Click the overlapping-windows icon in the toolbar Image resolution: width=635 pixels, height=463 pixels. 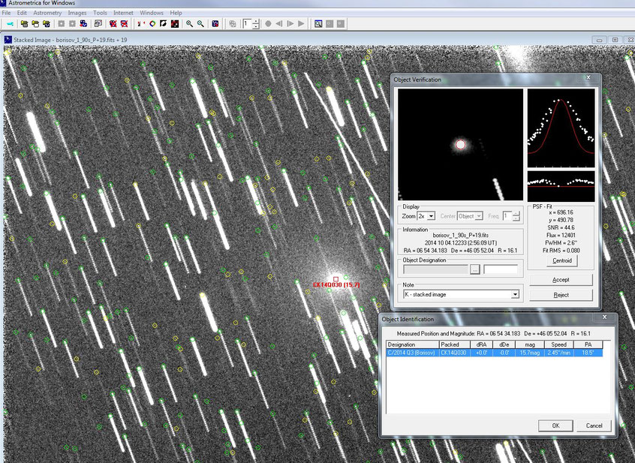98,24
